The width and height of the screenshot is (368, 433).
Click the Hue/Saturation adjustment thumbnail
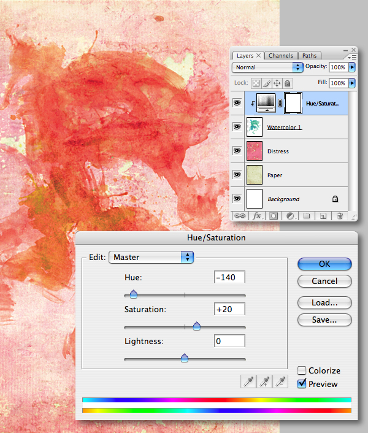(x=266, y=102)
